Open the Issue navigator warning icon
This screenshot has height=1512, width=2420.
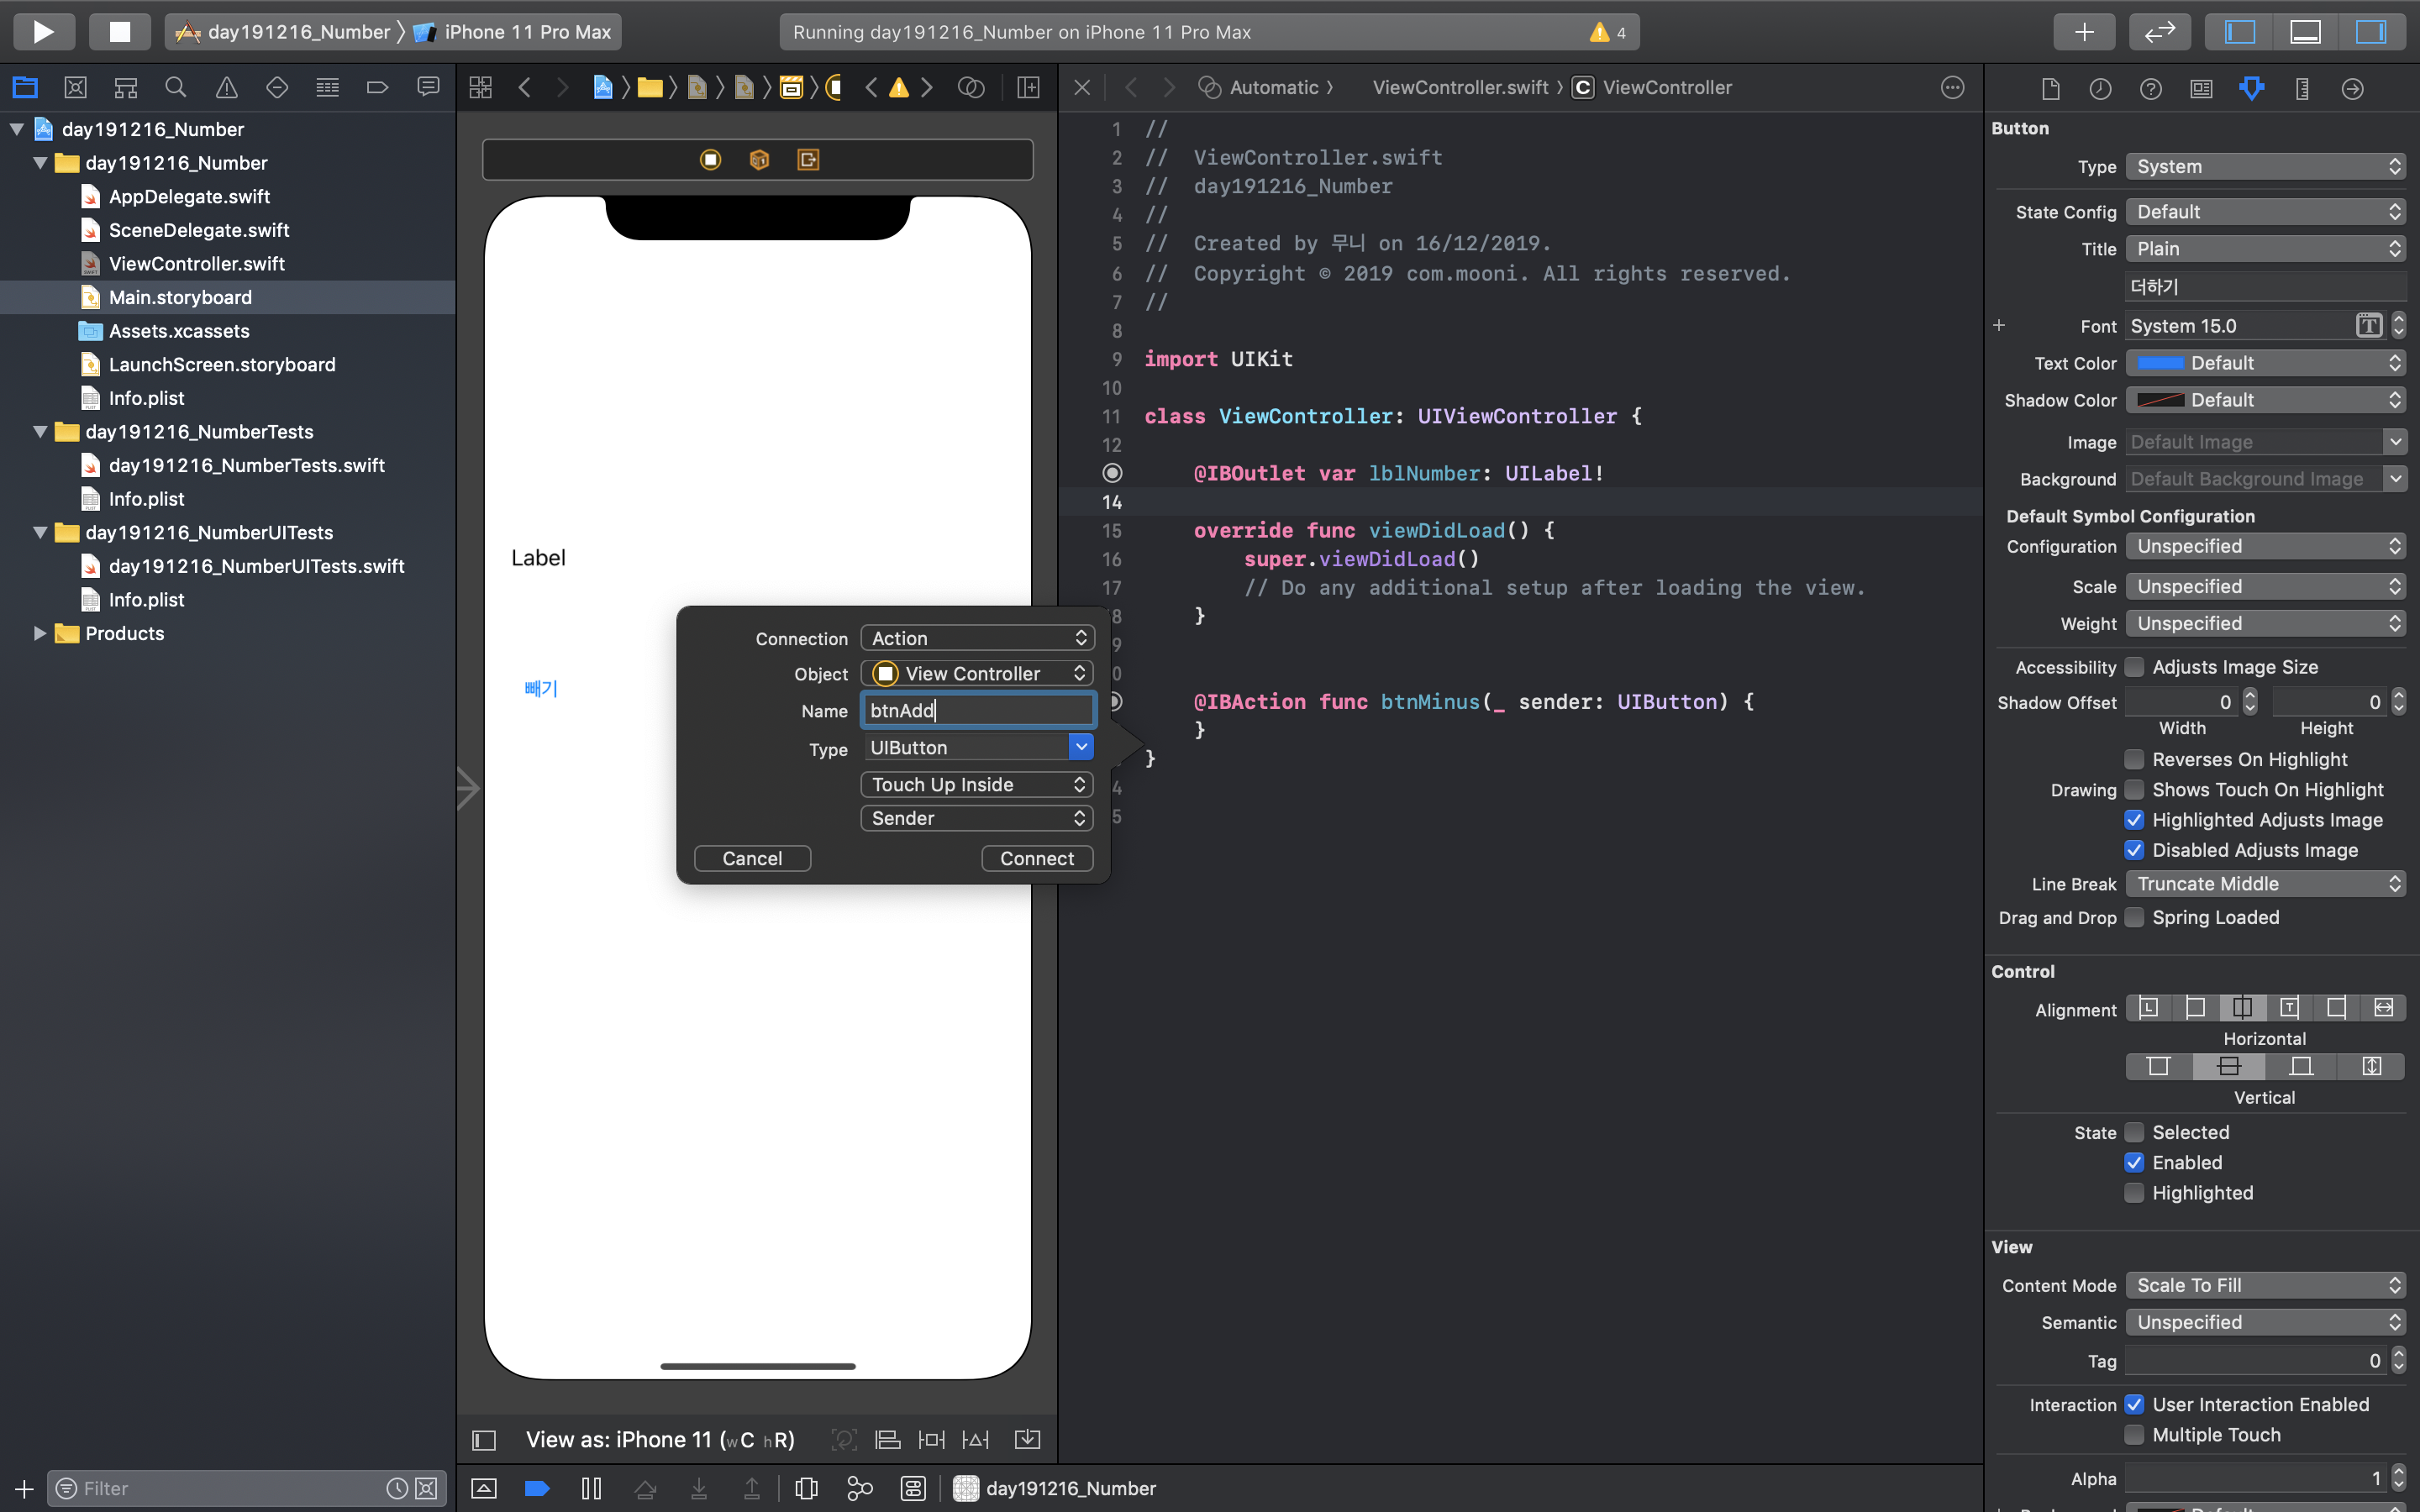226,88
